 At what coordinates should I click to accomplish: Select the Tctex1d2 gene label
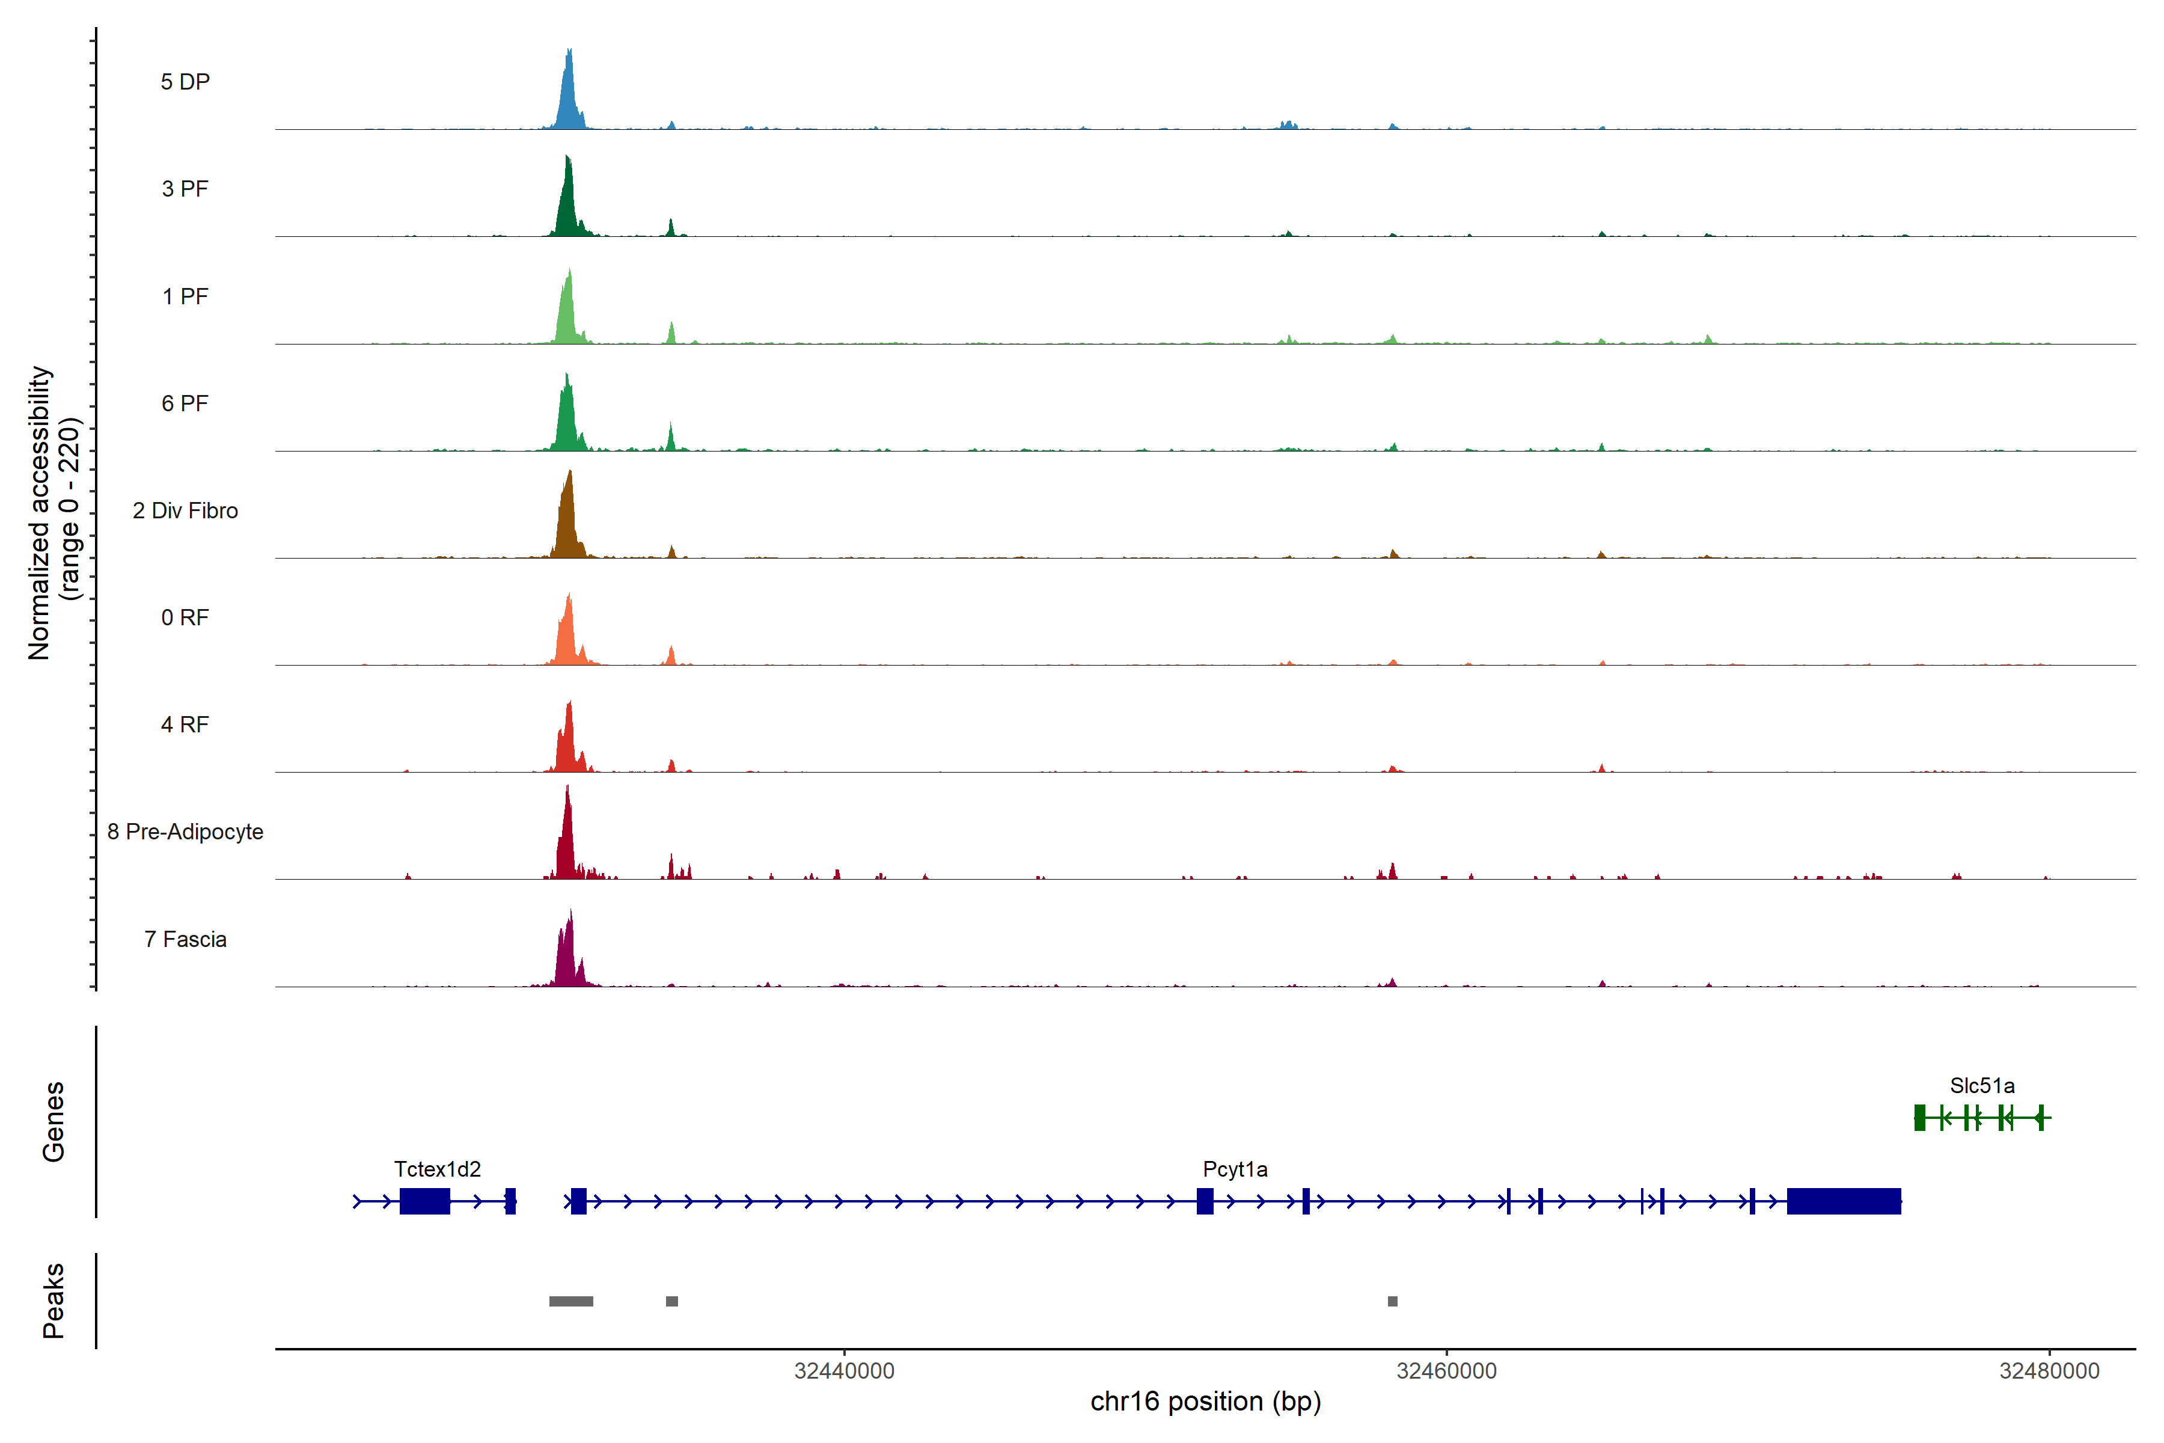click(x=437, y=1169)
